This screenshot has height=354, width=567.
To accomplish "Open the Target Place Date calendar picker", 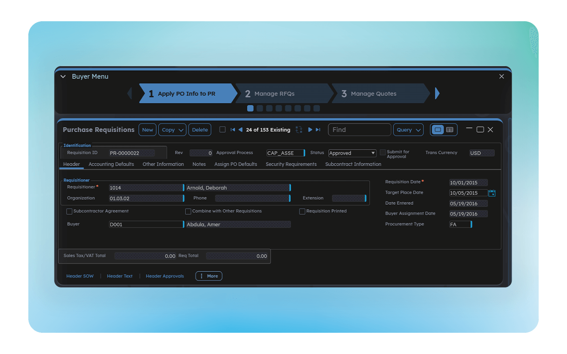I will point(492,193).
